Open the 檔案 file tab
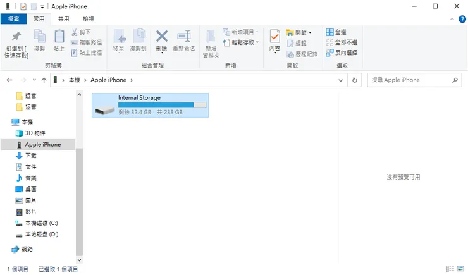This screenshot has height=275, width=468. (x=14, y=19)
